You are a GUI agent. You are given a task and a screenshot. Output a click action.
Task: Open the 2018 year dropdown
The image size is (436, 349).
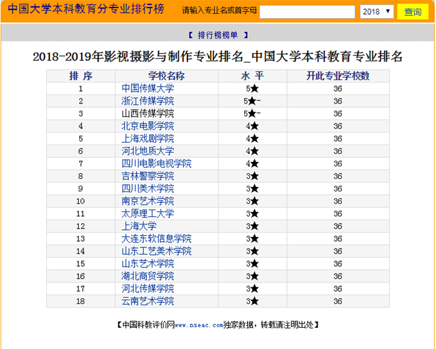pyautogui.click(x=376, y=12)
